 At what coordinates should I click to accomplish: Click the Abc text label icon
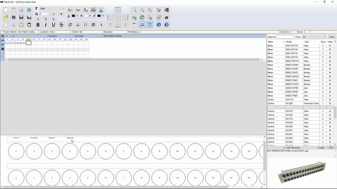[x=78, y=10]
